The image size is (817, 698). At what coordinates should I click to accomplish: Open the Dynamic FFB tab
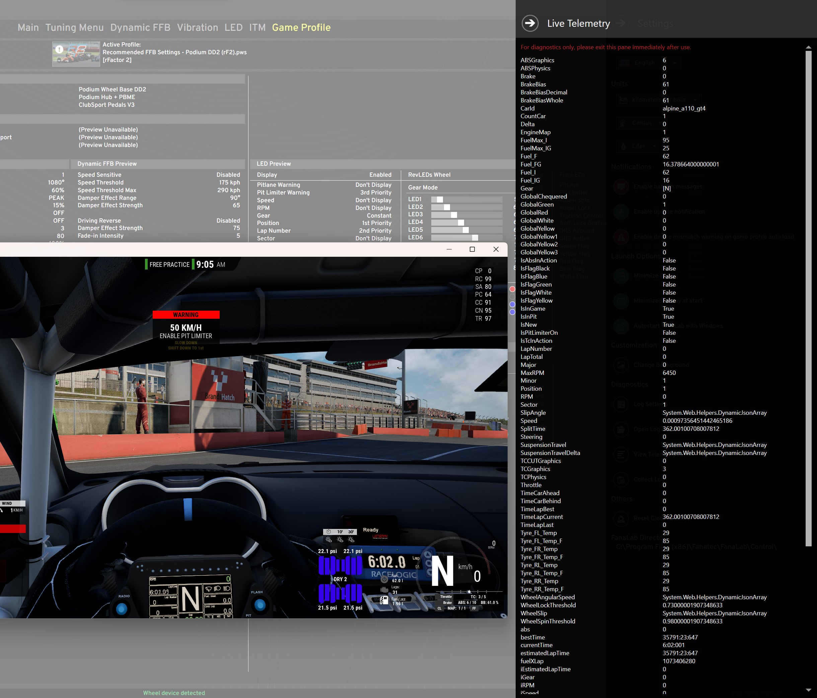[x=140, y=27]
